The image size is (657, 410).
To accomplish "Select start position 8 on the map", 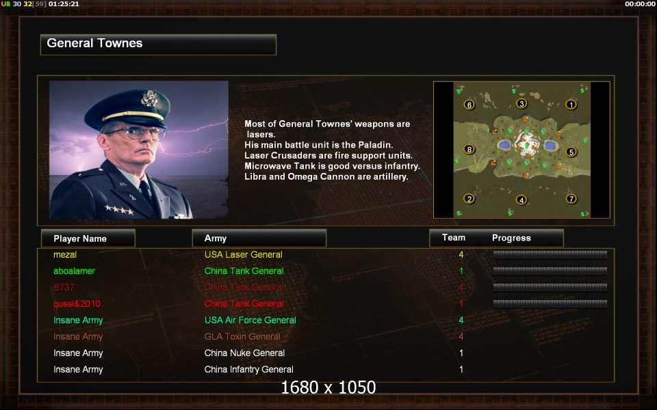I will (469, 150).
